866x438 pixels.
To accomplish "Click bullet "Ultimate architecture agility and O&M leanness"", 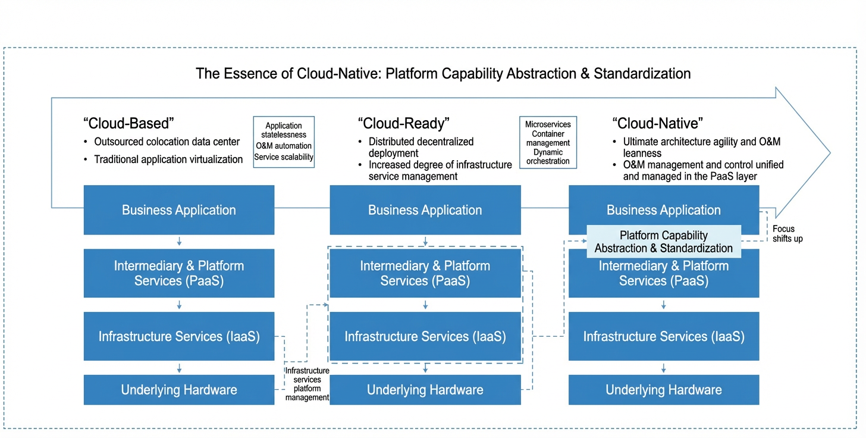I will [x=702, y=147].
